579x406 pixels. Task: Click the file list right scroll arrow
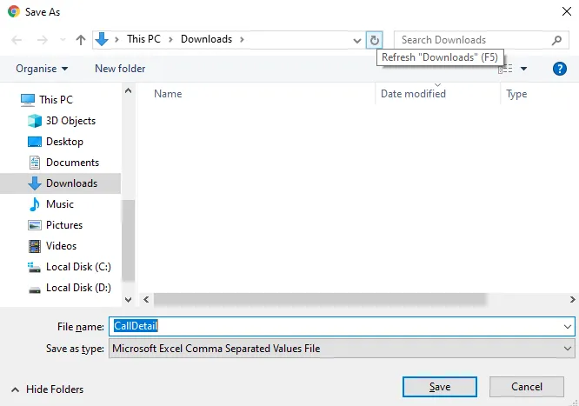click(572, 299)
